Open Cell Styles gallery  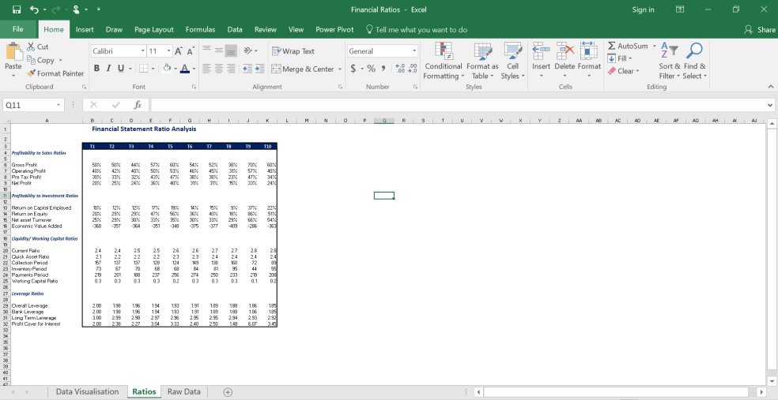(x=512, y=61)
